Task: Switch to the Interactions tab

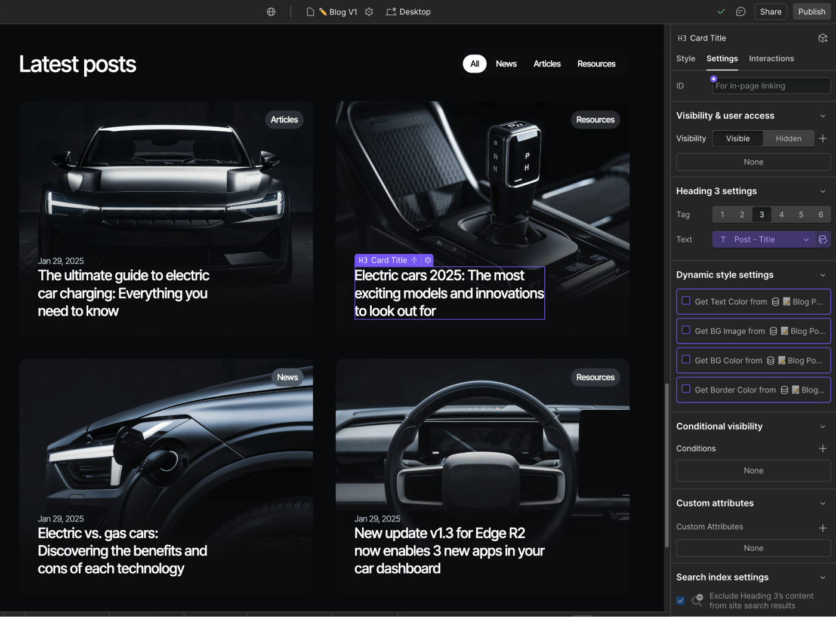Action: [x=771, y=58]
